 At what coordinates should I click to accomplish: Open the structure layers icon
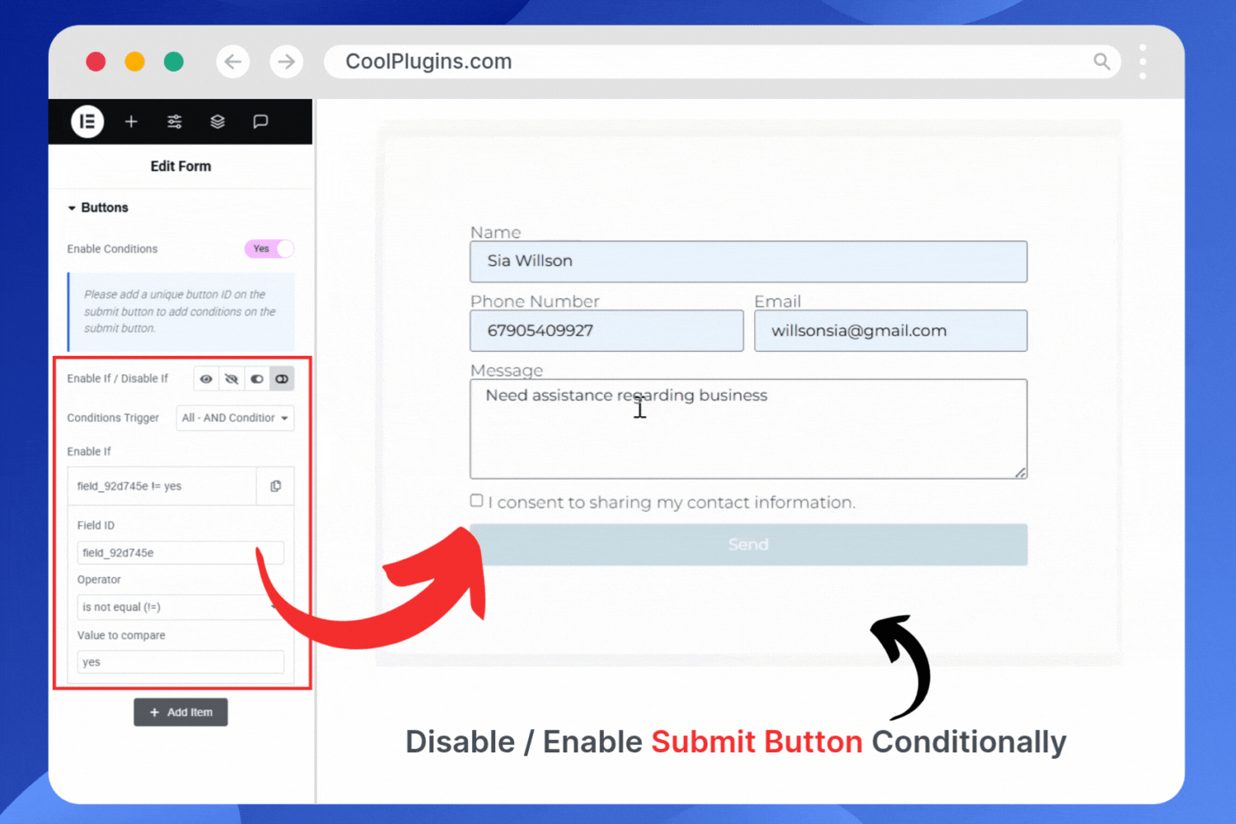pos(218,122)
